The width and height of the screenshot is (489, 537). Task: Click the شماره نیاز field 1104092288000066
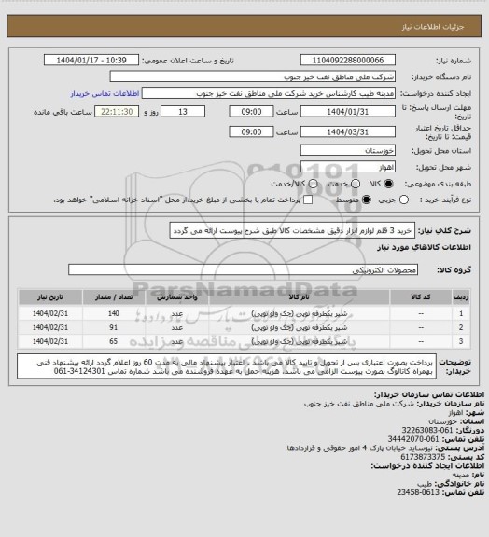click(348, 60)
